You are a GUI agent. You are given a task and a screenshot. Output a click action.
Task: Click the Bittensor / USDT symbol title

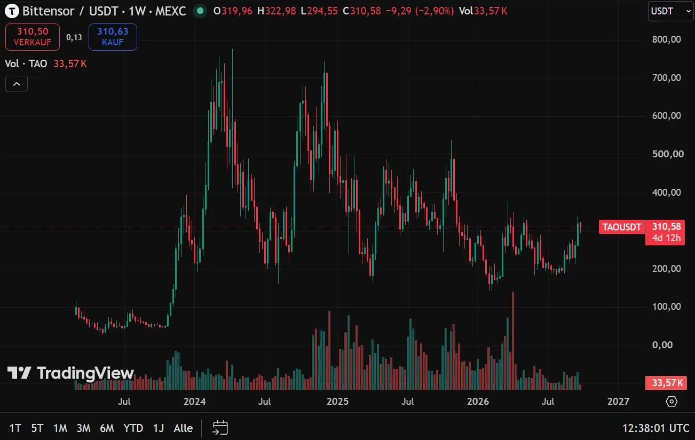70,11
